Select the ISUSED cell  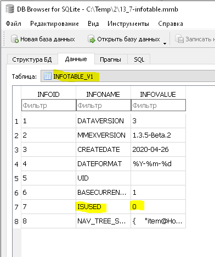103,207
